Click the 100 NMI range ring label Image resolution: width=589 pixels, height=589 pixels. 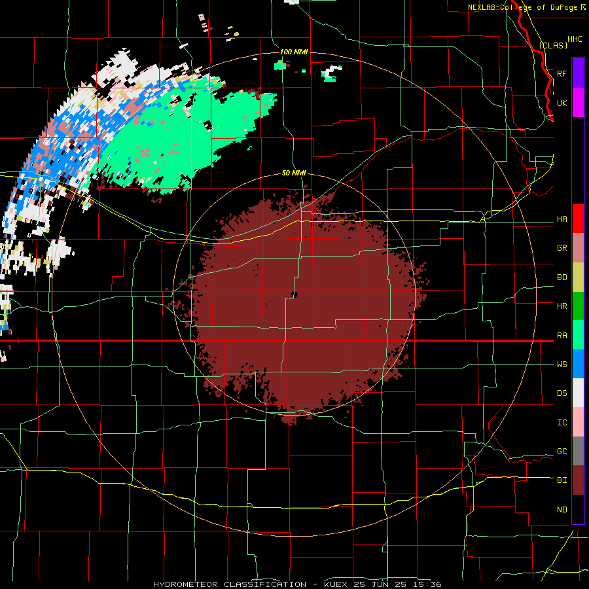tap(294, 52)
